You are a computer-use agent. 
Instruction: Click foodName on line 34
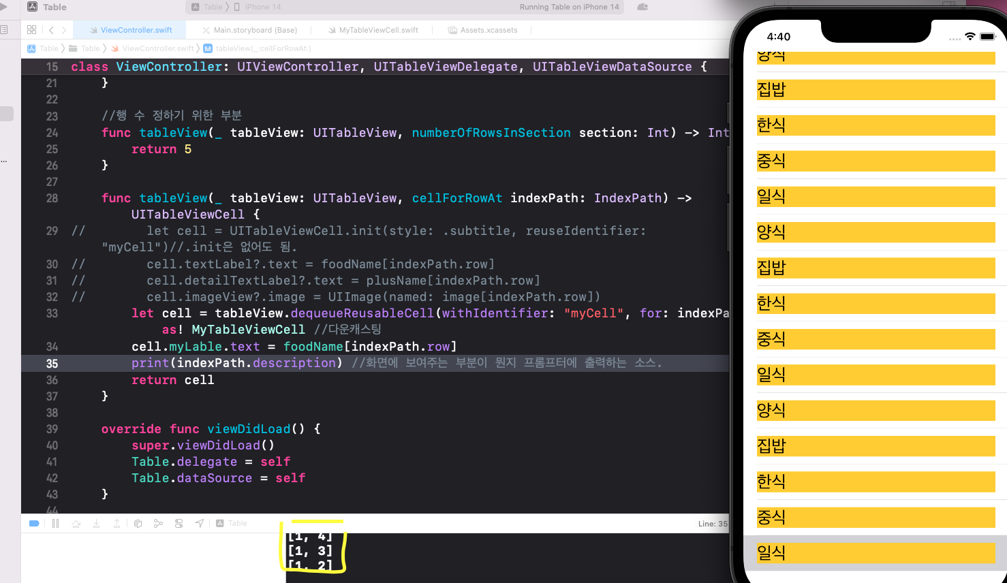[x=313, y=347]
